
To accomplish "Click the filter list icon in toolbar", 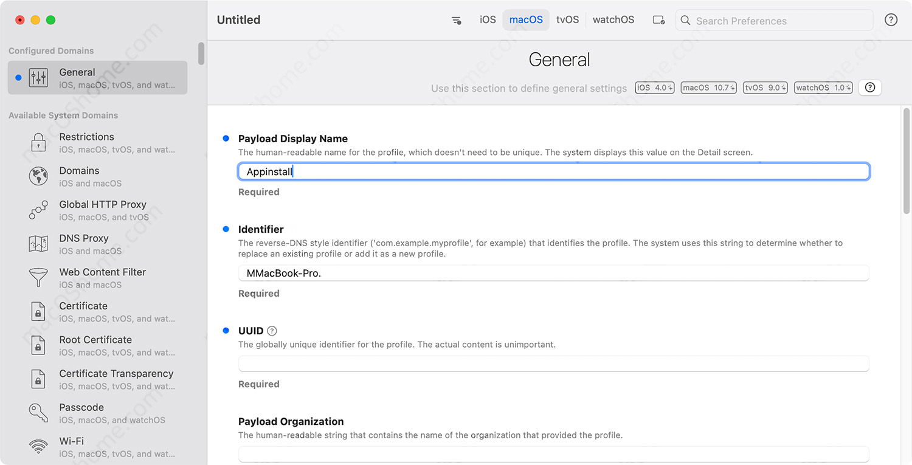I will click(456, 20).
